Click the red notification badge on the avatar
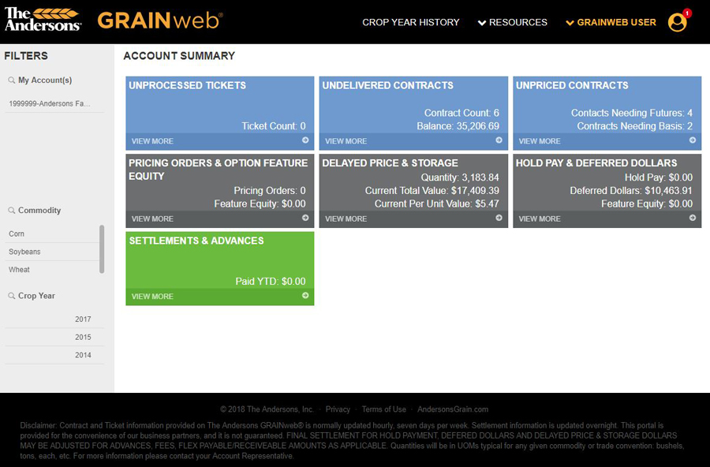 coord(687,13)
